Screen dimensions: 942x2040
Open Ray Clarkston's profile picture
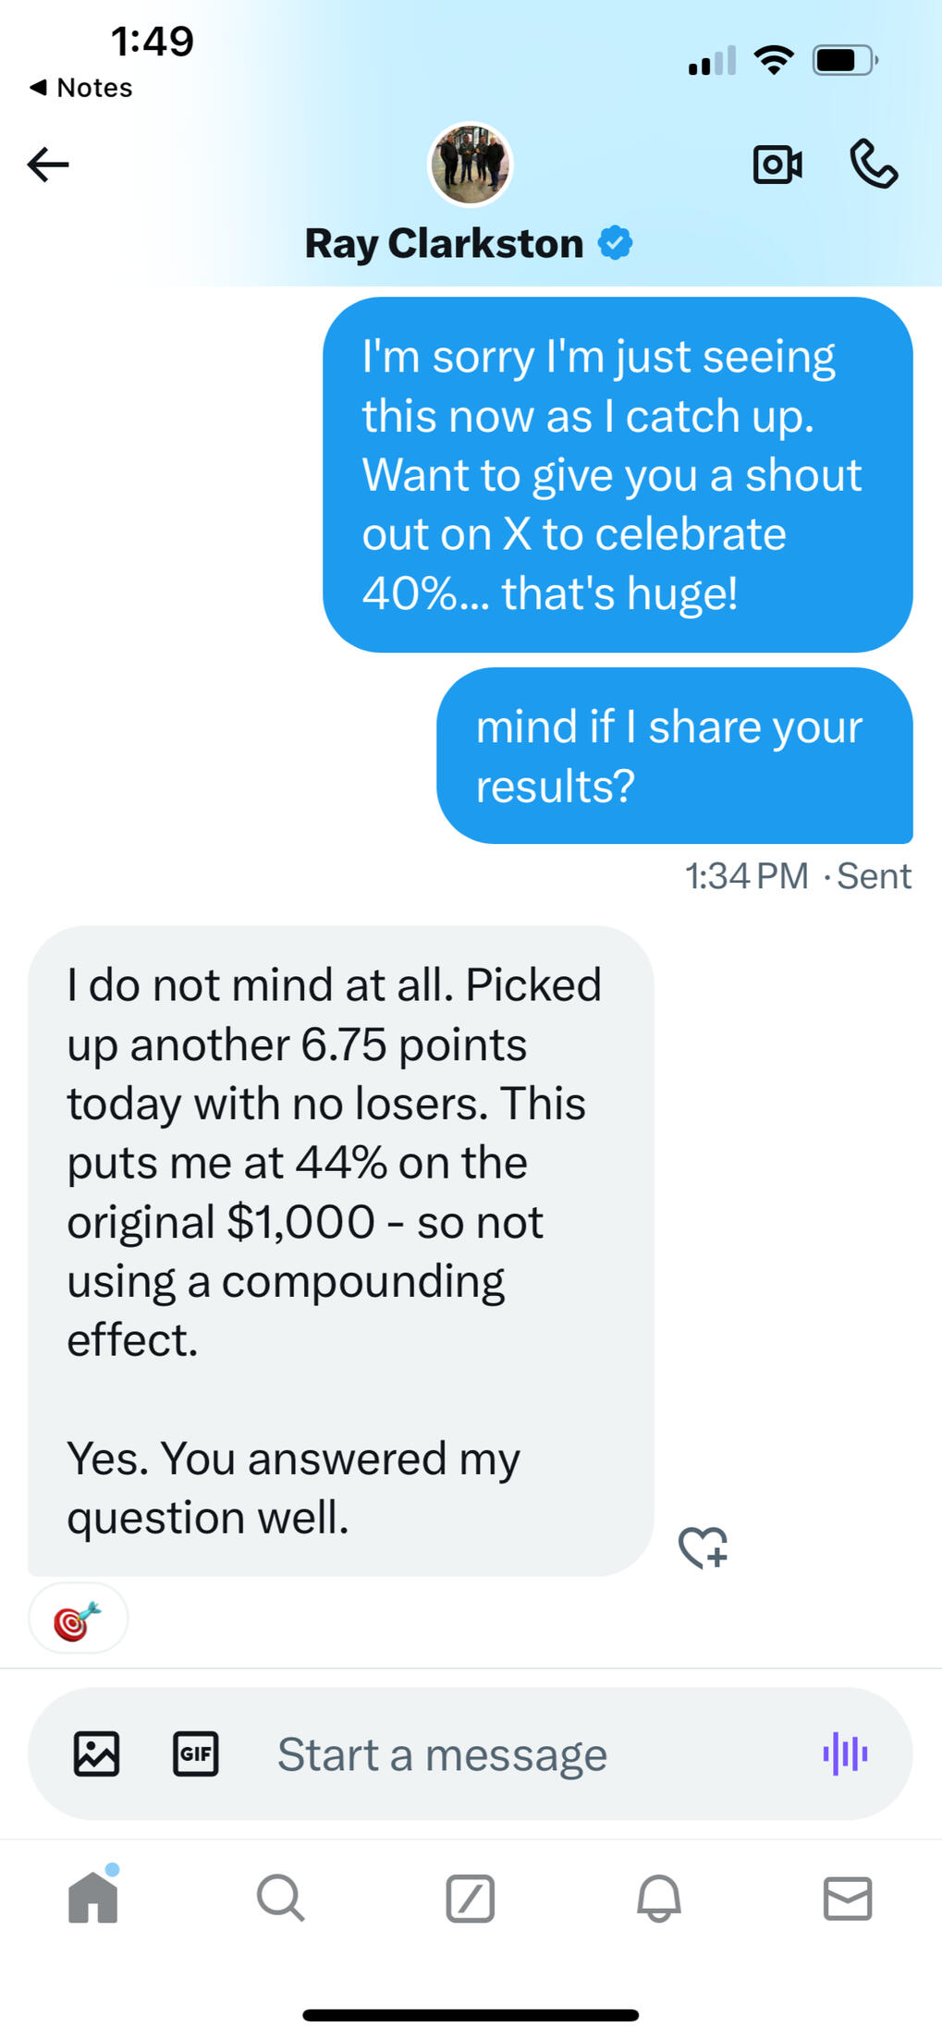point(470,165)
